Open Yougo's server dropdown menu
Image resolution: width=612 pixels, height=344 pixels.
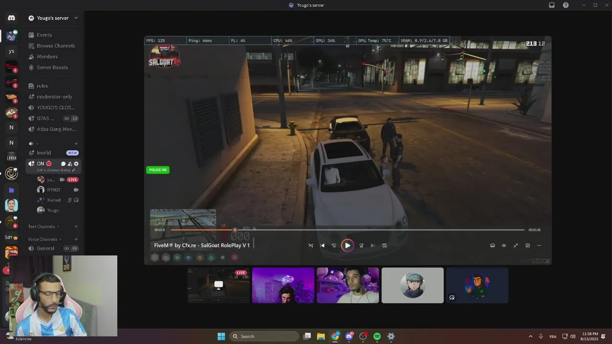[x=53, y=18]
